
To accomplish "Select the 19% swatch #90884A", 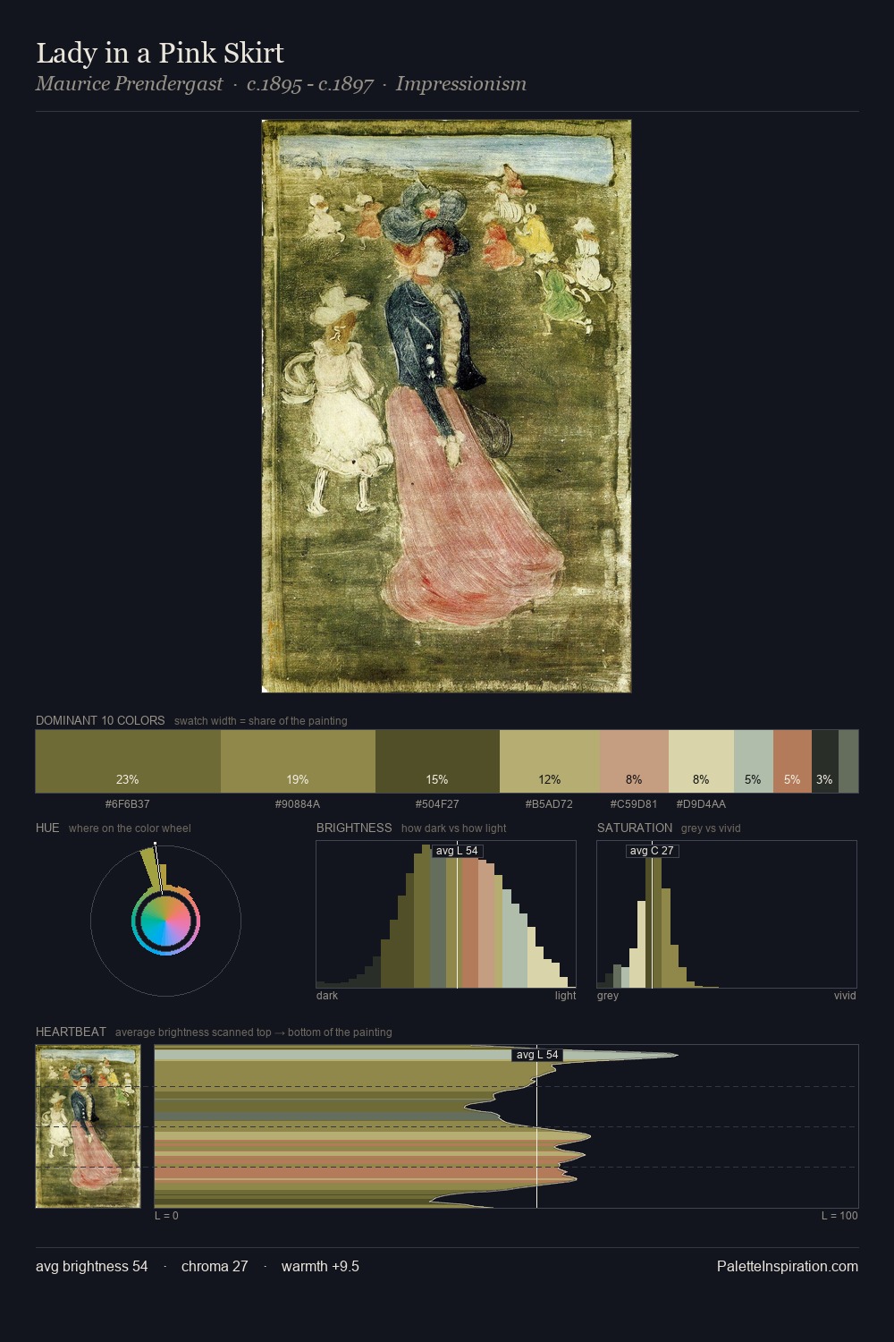I will (x=298, y=761).
